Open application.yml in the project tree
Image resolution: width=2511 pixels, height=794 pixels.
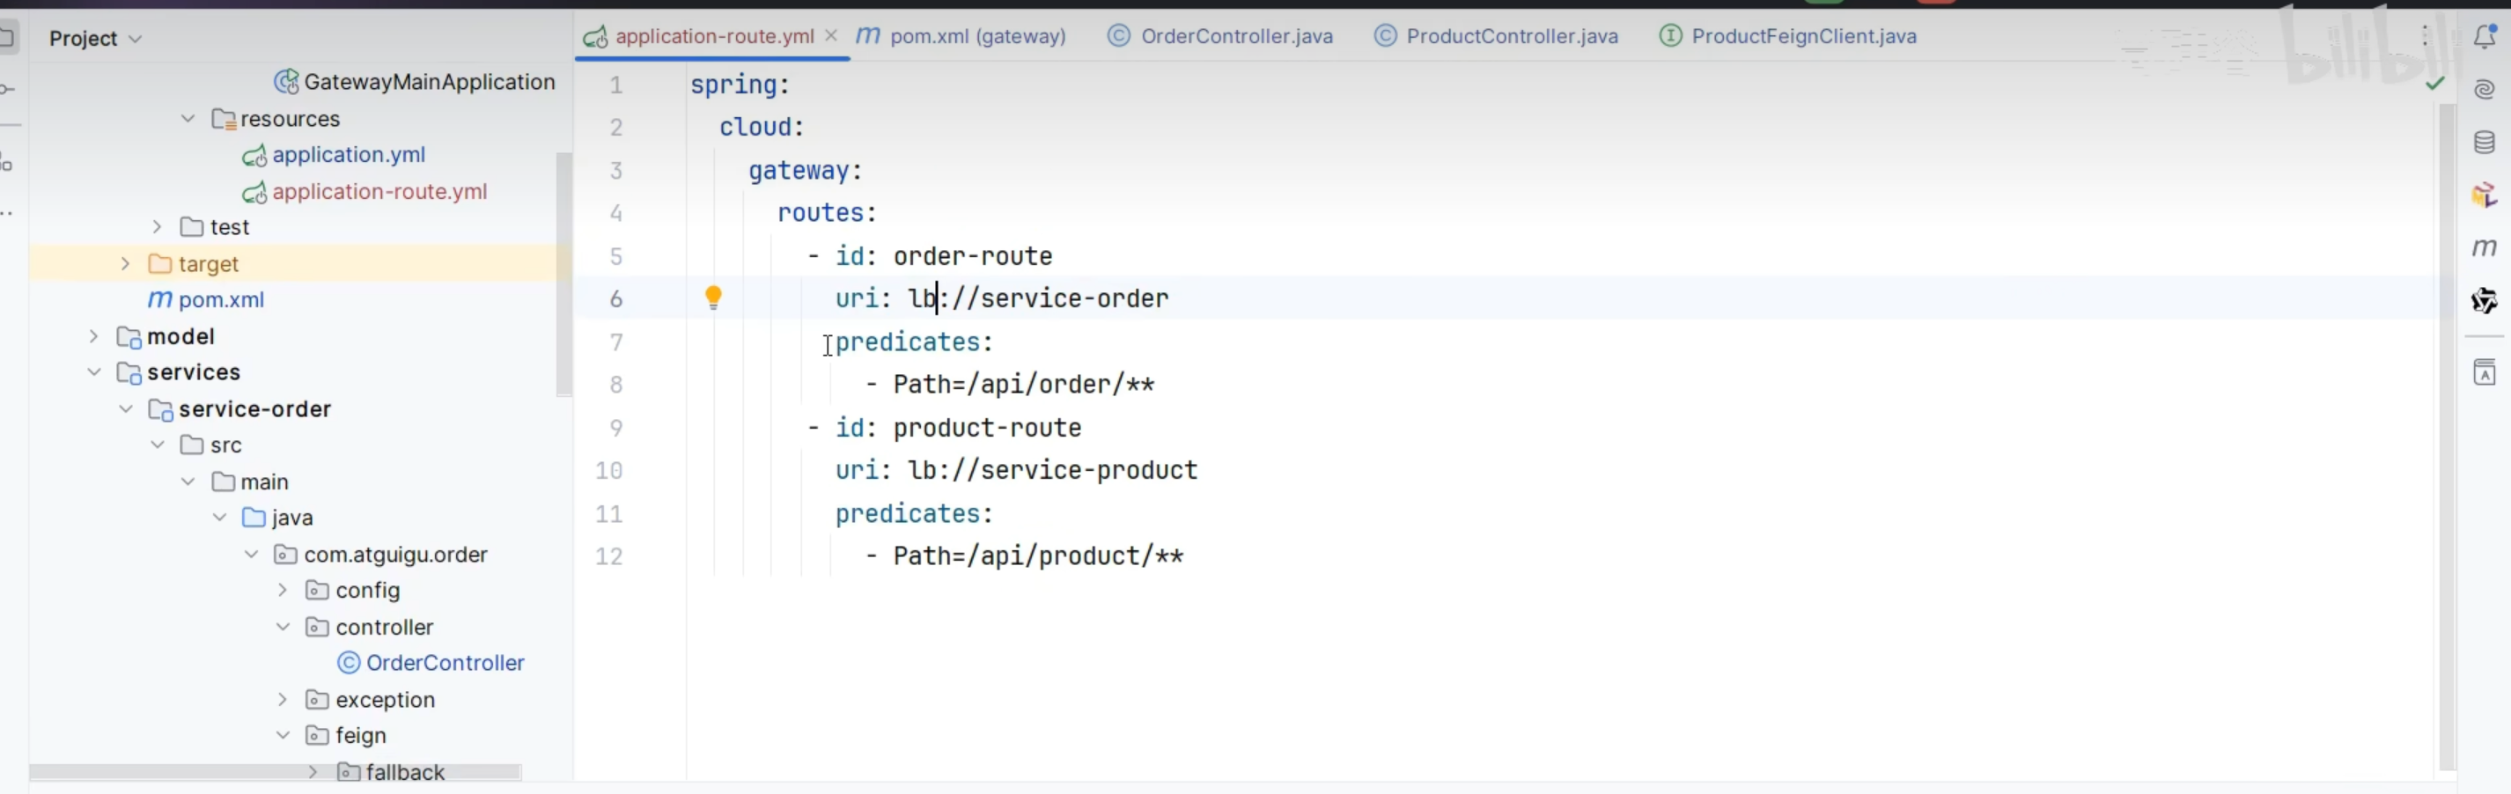348,155
